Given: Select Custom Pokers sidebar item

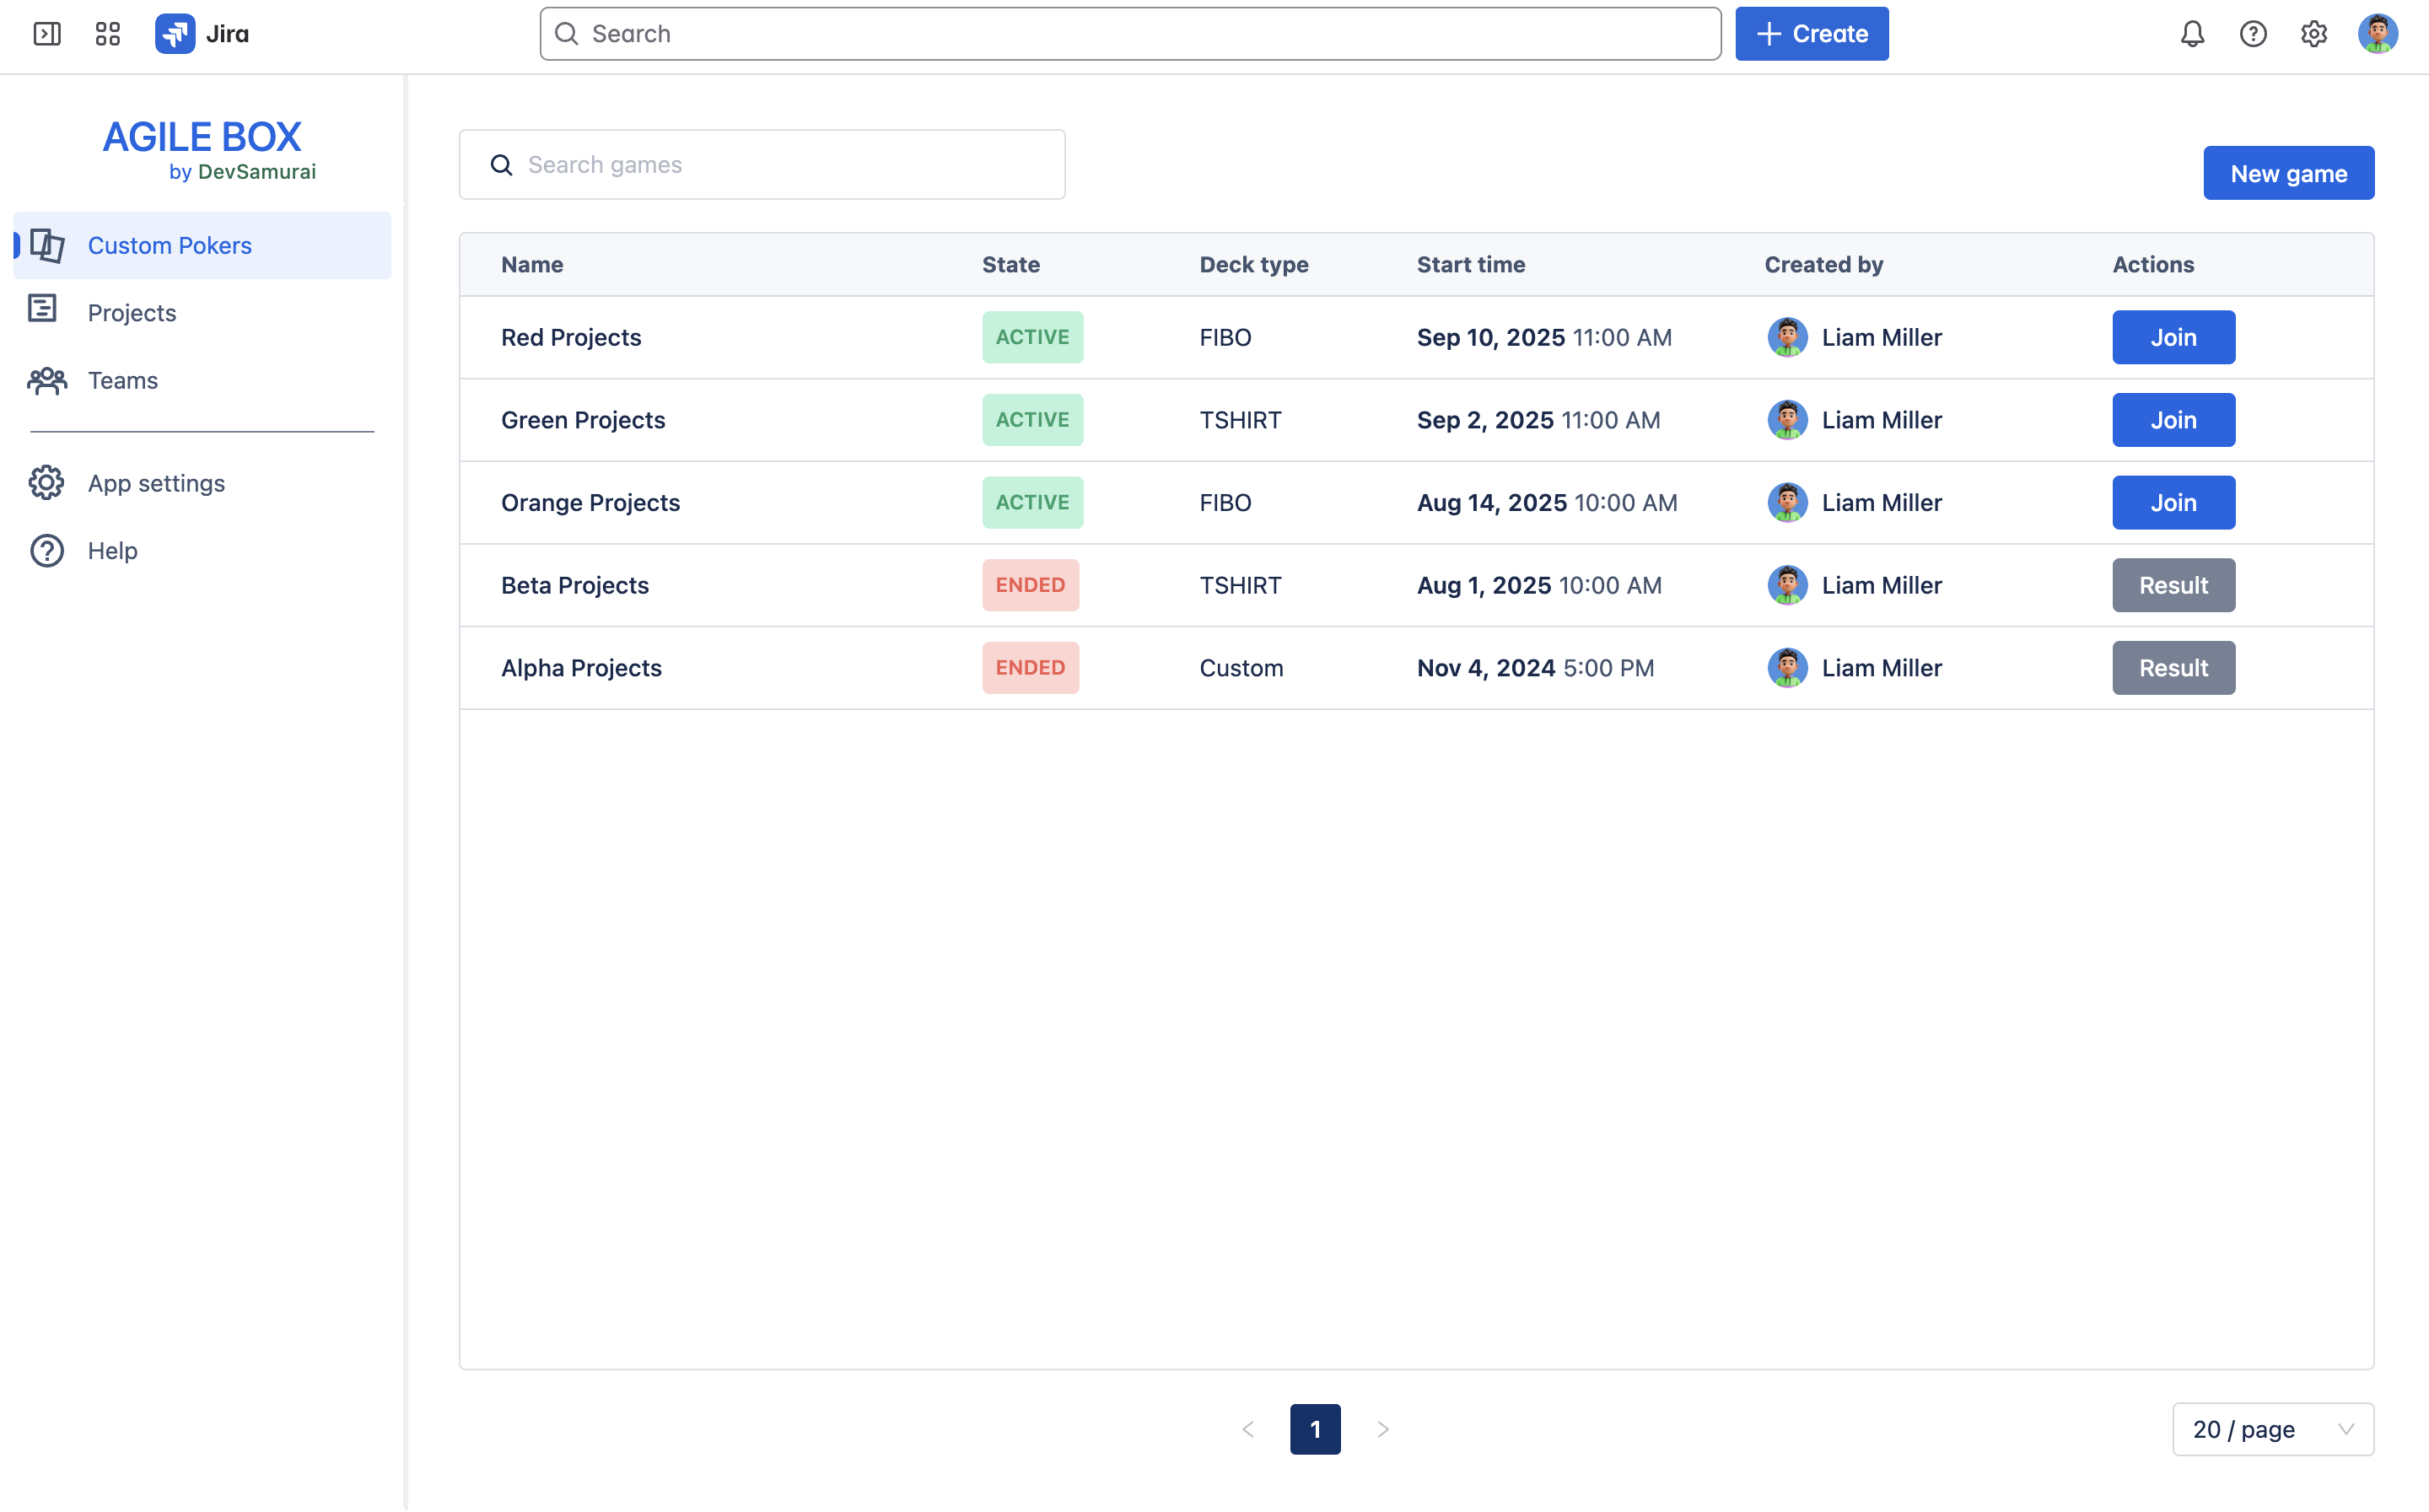Looking at the screenshot, I should coord(169,246).
